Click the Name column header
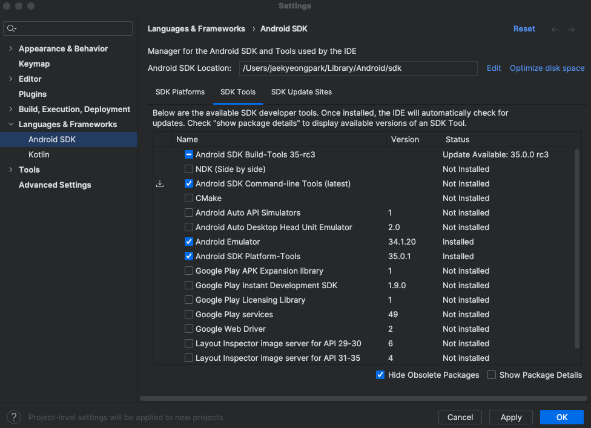 pos(279,139)
